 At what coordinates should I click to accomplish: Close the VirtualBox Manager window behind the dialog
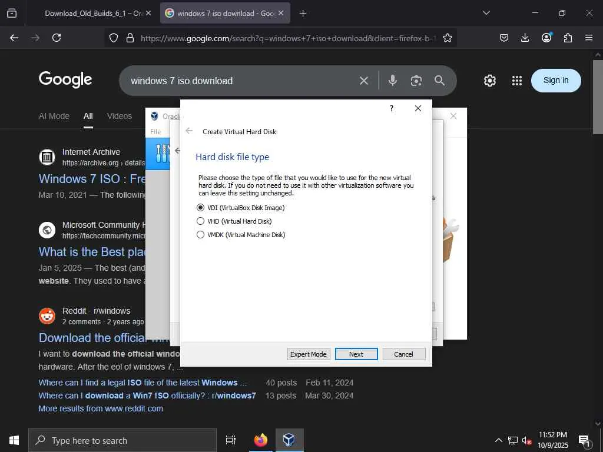(x=453, y=116)
